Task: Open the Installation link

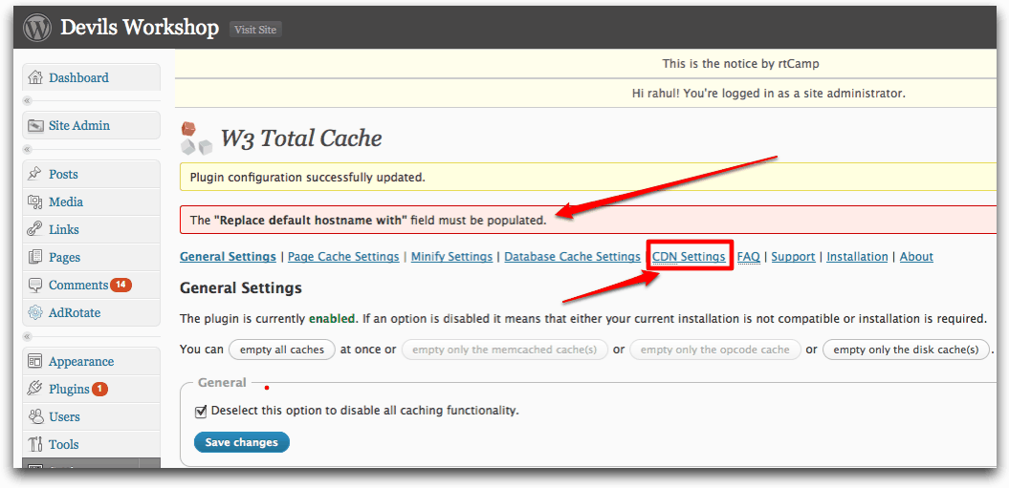Action: click(x=857, y=257)
